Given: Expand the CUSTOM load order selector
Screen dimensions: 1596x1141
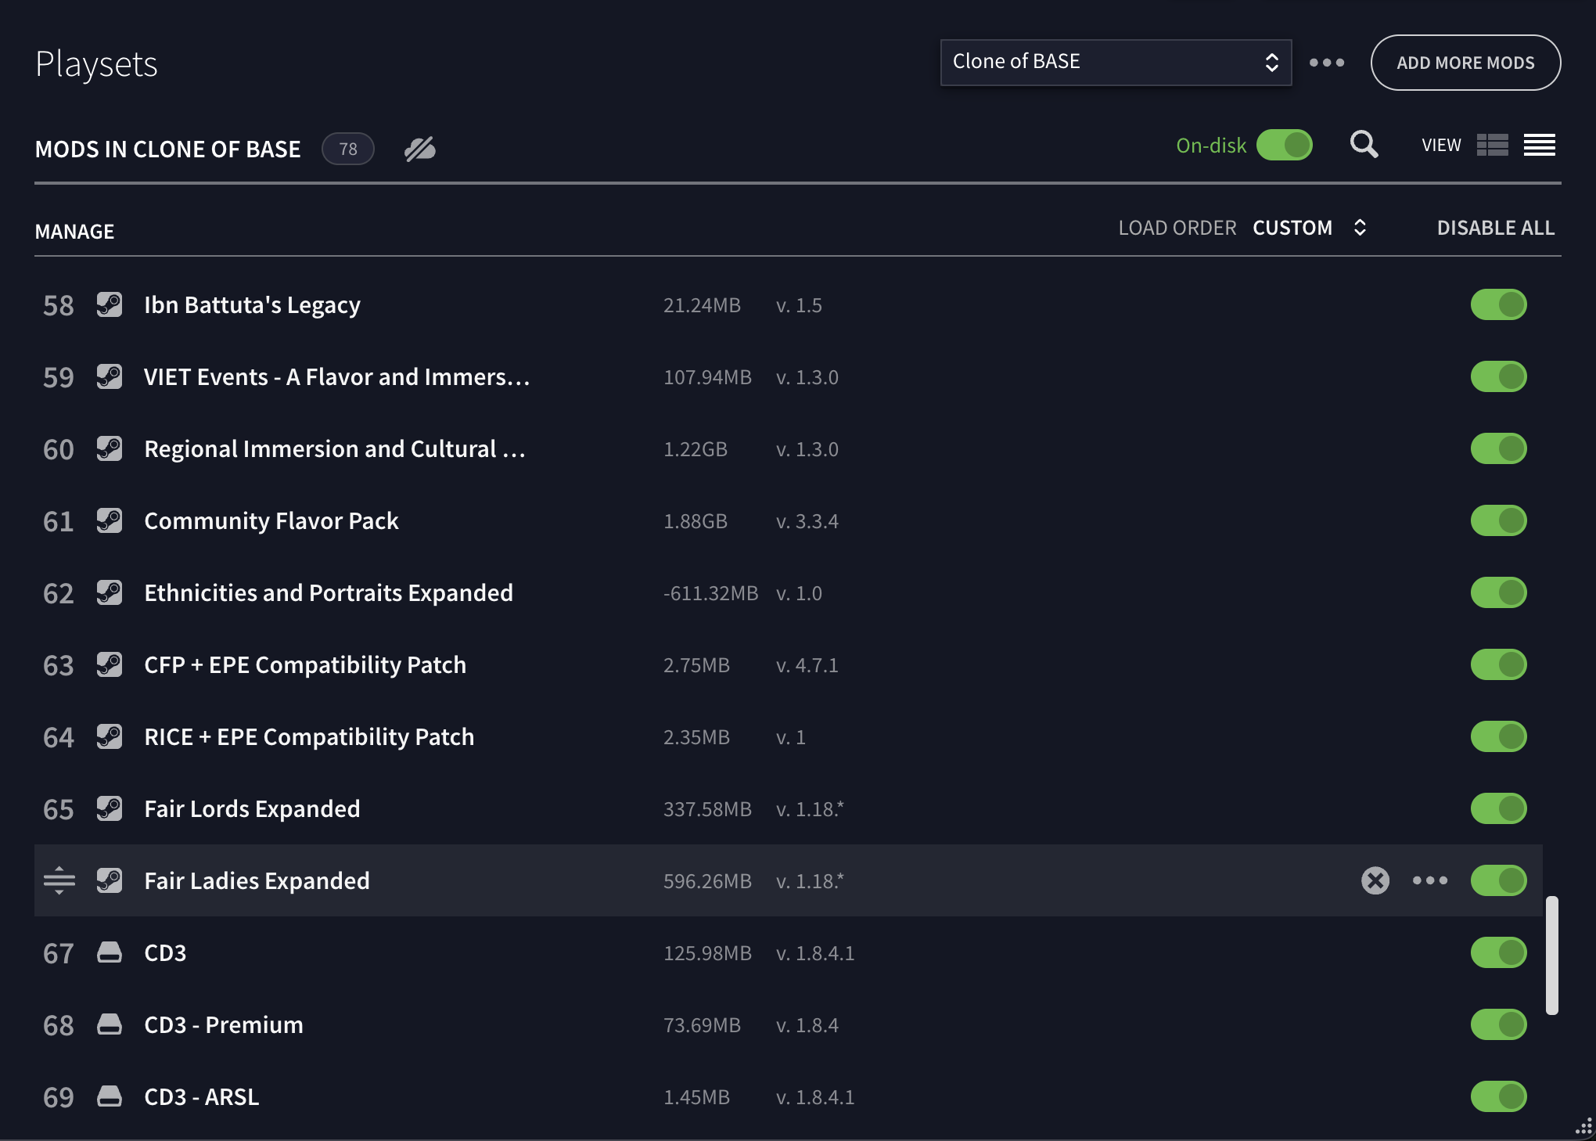Looking at the screenshot, I should pos(1310,228).
